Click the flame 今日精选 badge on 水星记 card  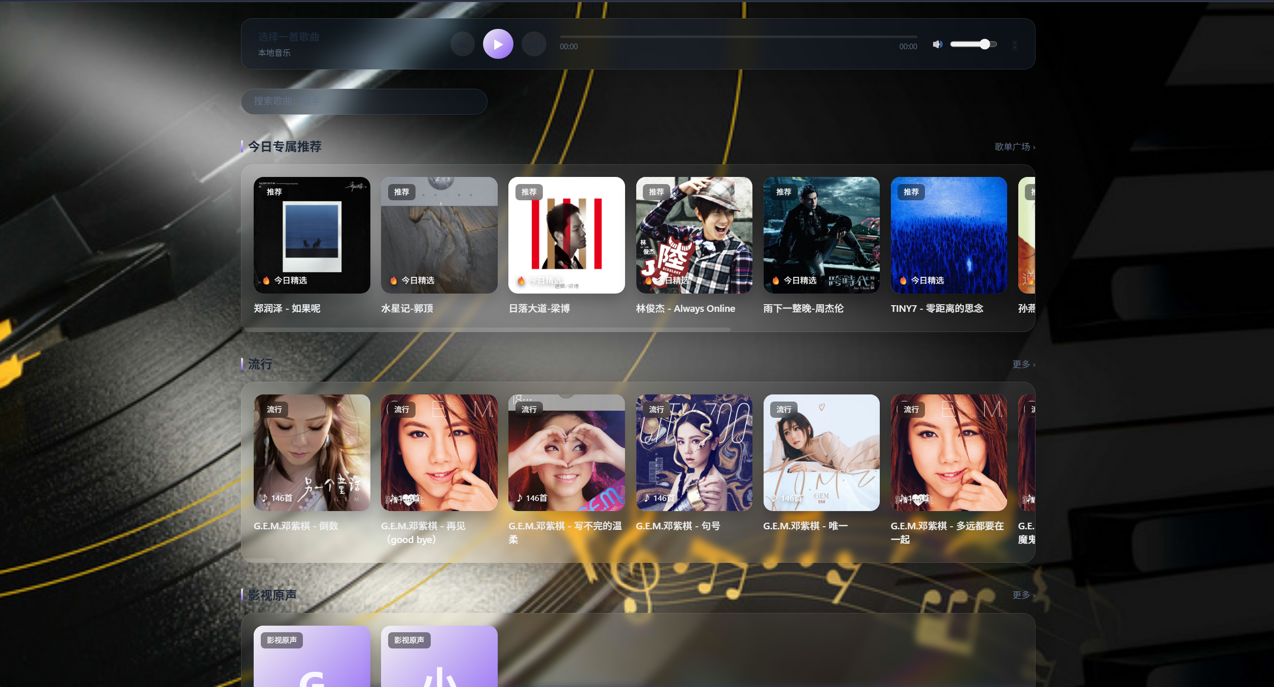pyautogui.click(x=412, y=281)
